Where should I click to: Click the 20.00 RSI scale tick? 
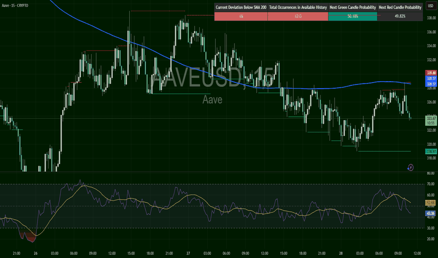pyautogui.click(x=430, y=239)
